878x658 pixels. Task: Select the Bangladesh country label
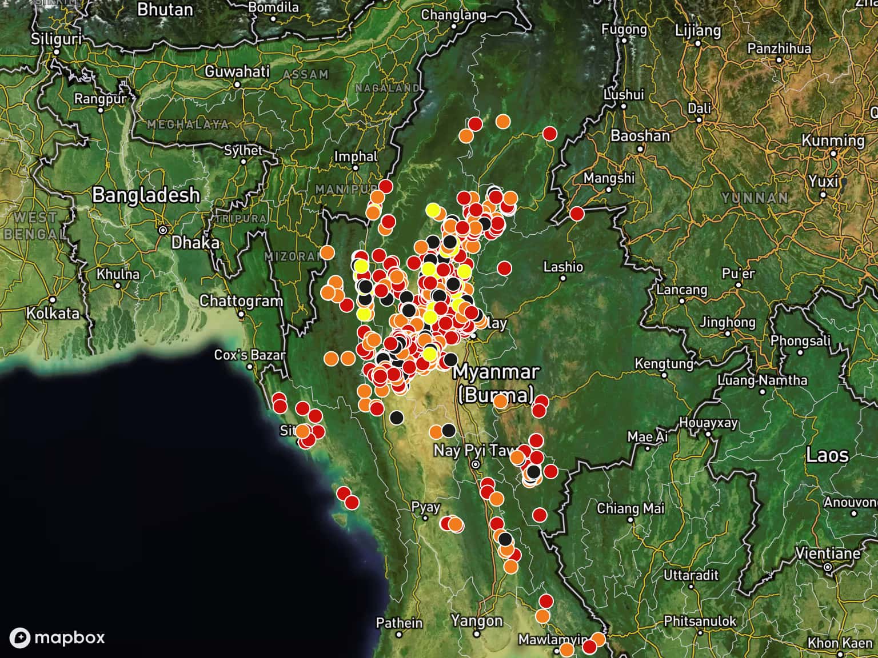tap(146, 195)
